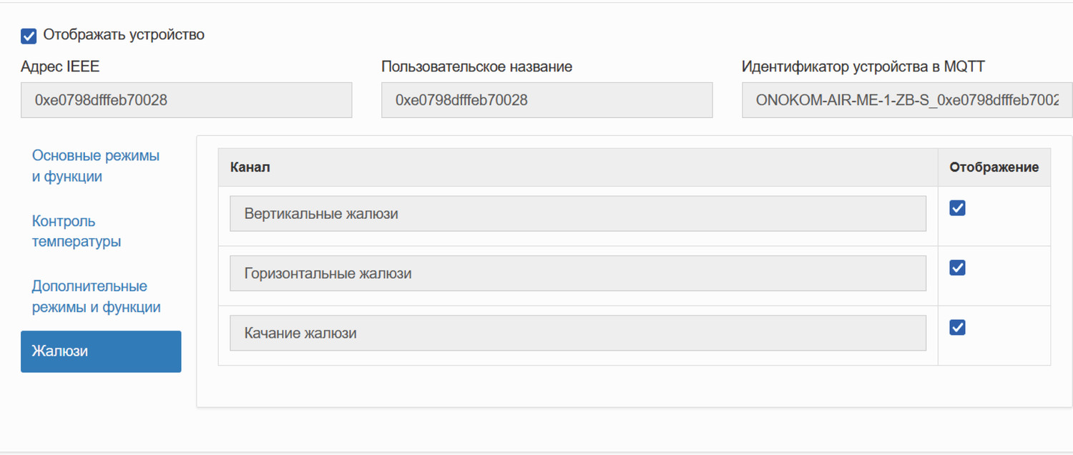Select the "Горизонтальные жалюзи" channel name field
This screenshot has height=455, width=1073.
[577, 273]
